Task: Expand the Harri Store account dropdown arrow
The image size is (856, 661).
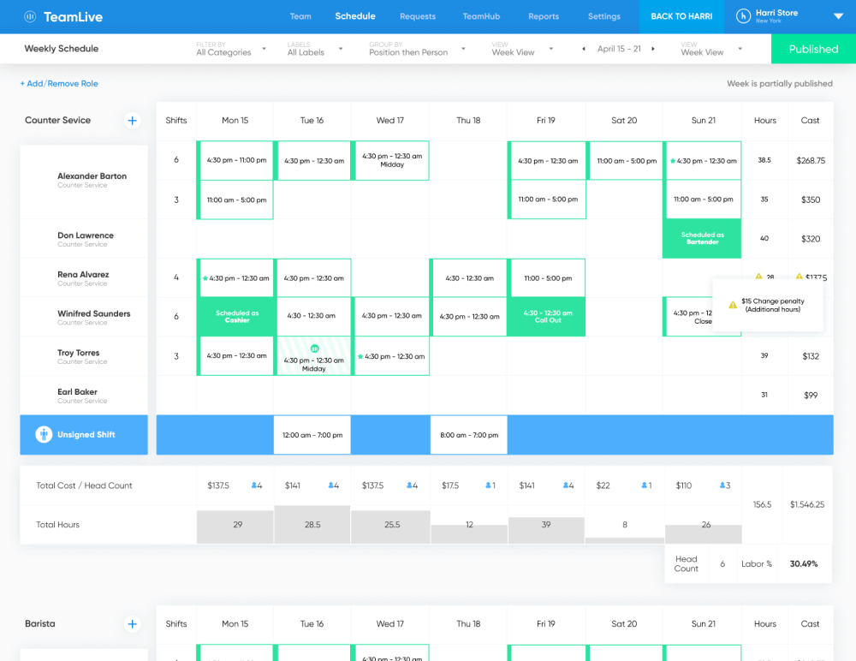Action: click(x=836, y=15)
